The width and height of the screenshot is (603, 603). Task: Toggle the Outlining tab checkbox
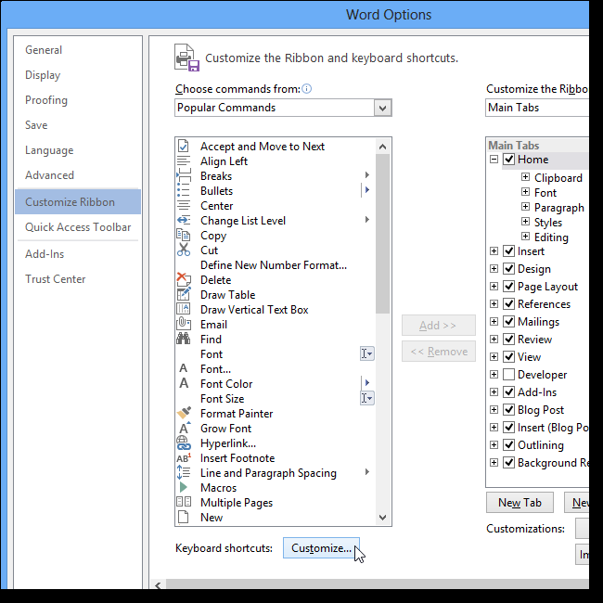point(508,445)
